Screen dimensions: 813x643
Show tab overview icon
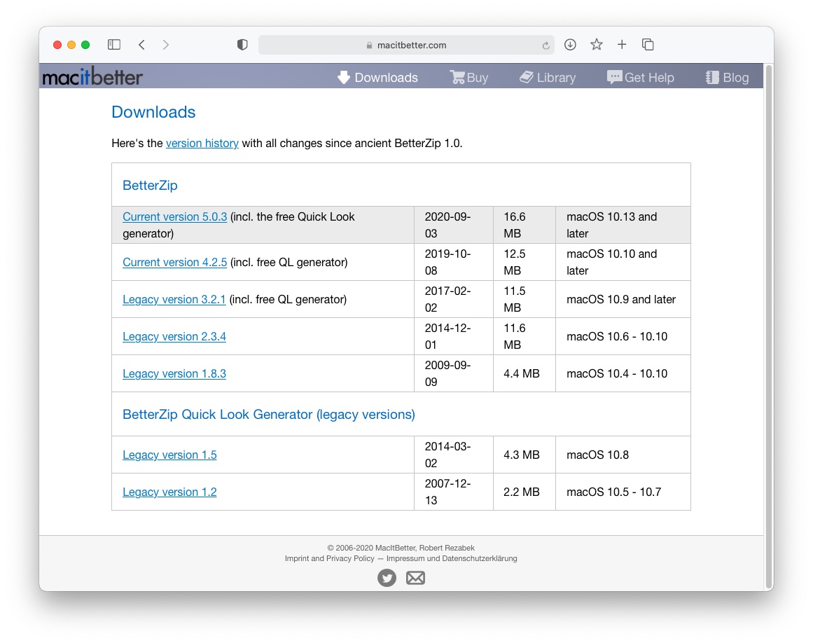(x=648, y=45)
